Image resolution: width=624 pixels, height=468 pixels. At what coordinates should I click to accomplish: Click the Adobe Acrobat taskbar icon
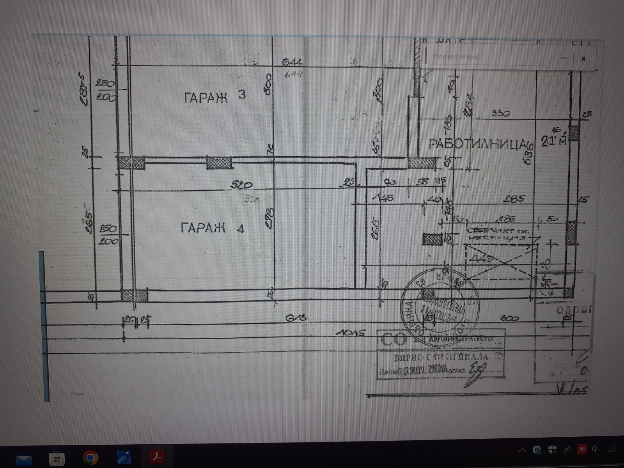click(x=158, y=456)
